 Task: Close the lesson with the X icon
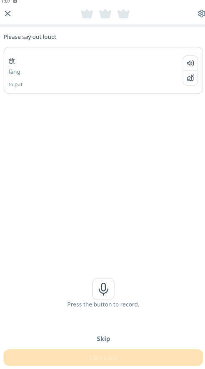[8, 14]
